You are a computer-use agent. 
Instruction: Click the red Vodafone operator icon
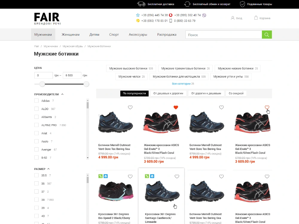tap(171, 15)
